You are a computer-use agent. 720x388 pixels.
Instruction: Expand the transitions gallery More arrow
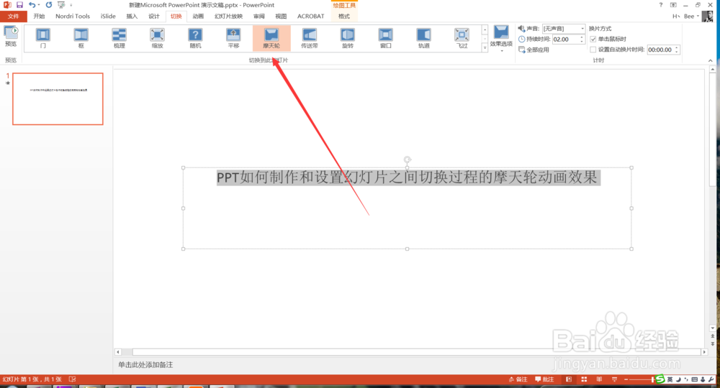point(485,47)
